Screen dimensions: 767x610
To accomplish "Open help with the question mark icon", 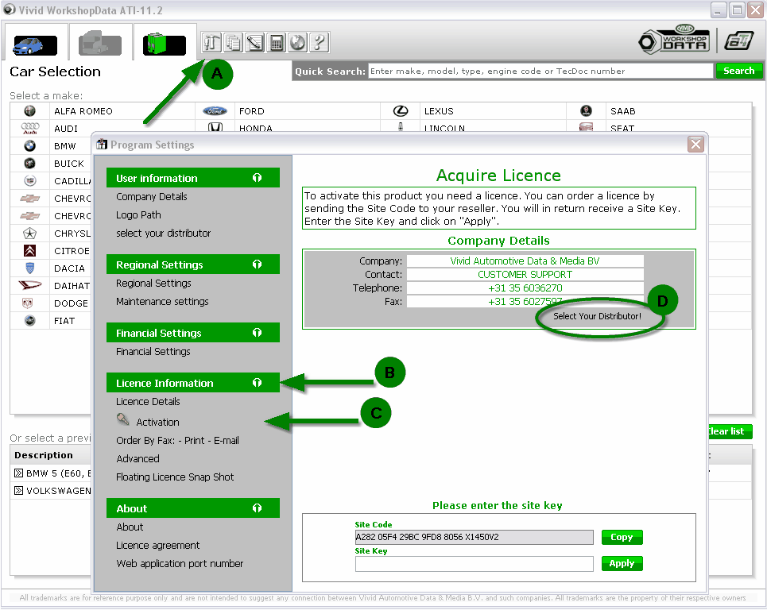I will point(319,43).
